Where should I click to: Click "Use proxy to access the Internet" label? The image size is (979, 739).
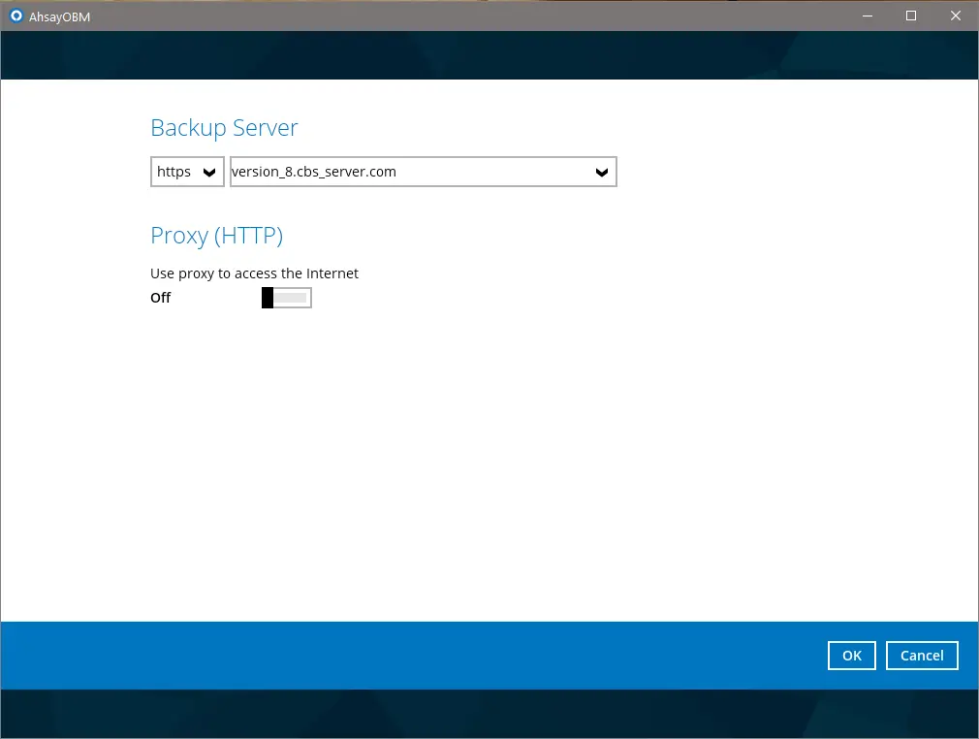pyautogui.click(x=254, y=273)
